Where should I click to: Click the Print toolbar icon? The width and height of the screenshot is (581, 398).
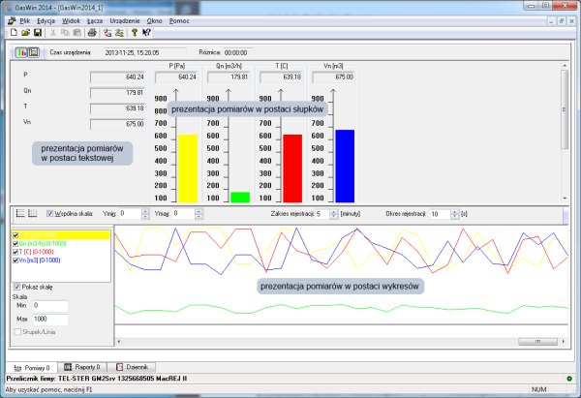point(92,33)
